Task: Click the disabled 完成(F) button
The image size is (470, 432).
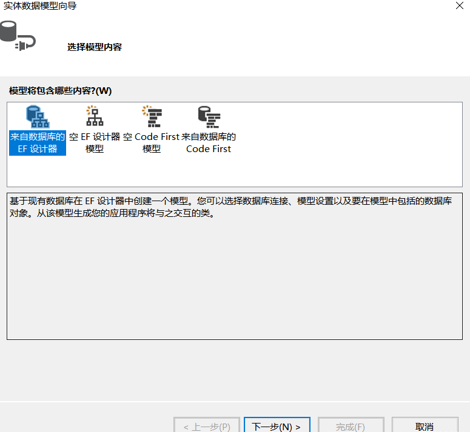Action: [x=351, y=426]
